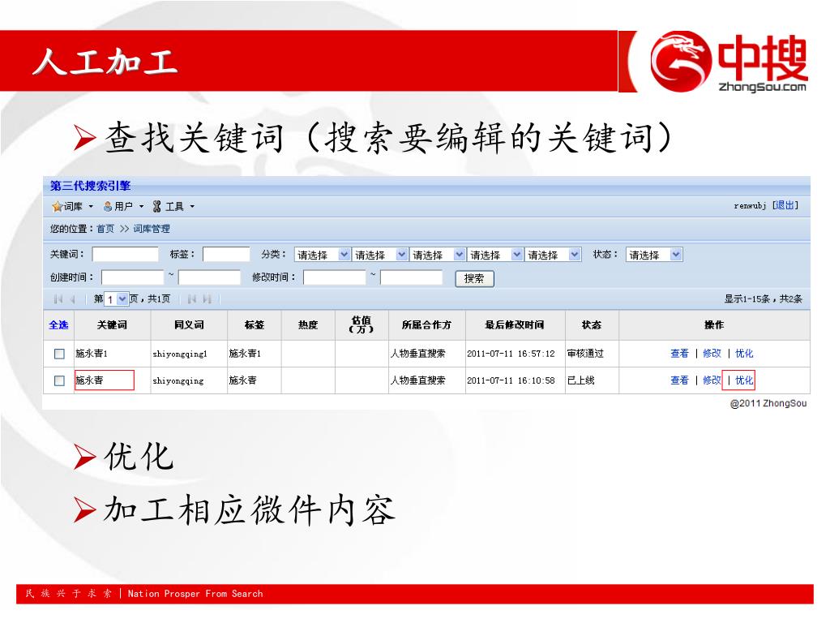Click 查看 for the 已上线 row
830x623 pixels.
coord(679,380)
